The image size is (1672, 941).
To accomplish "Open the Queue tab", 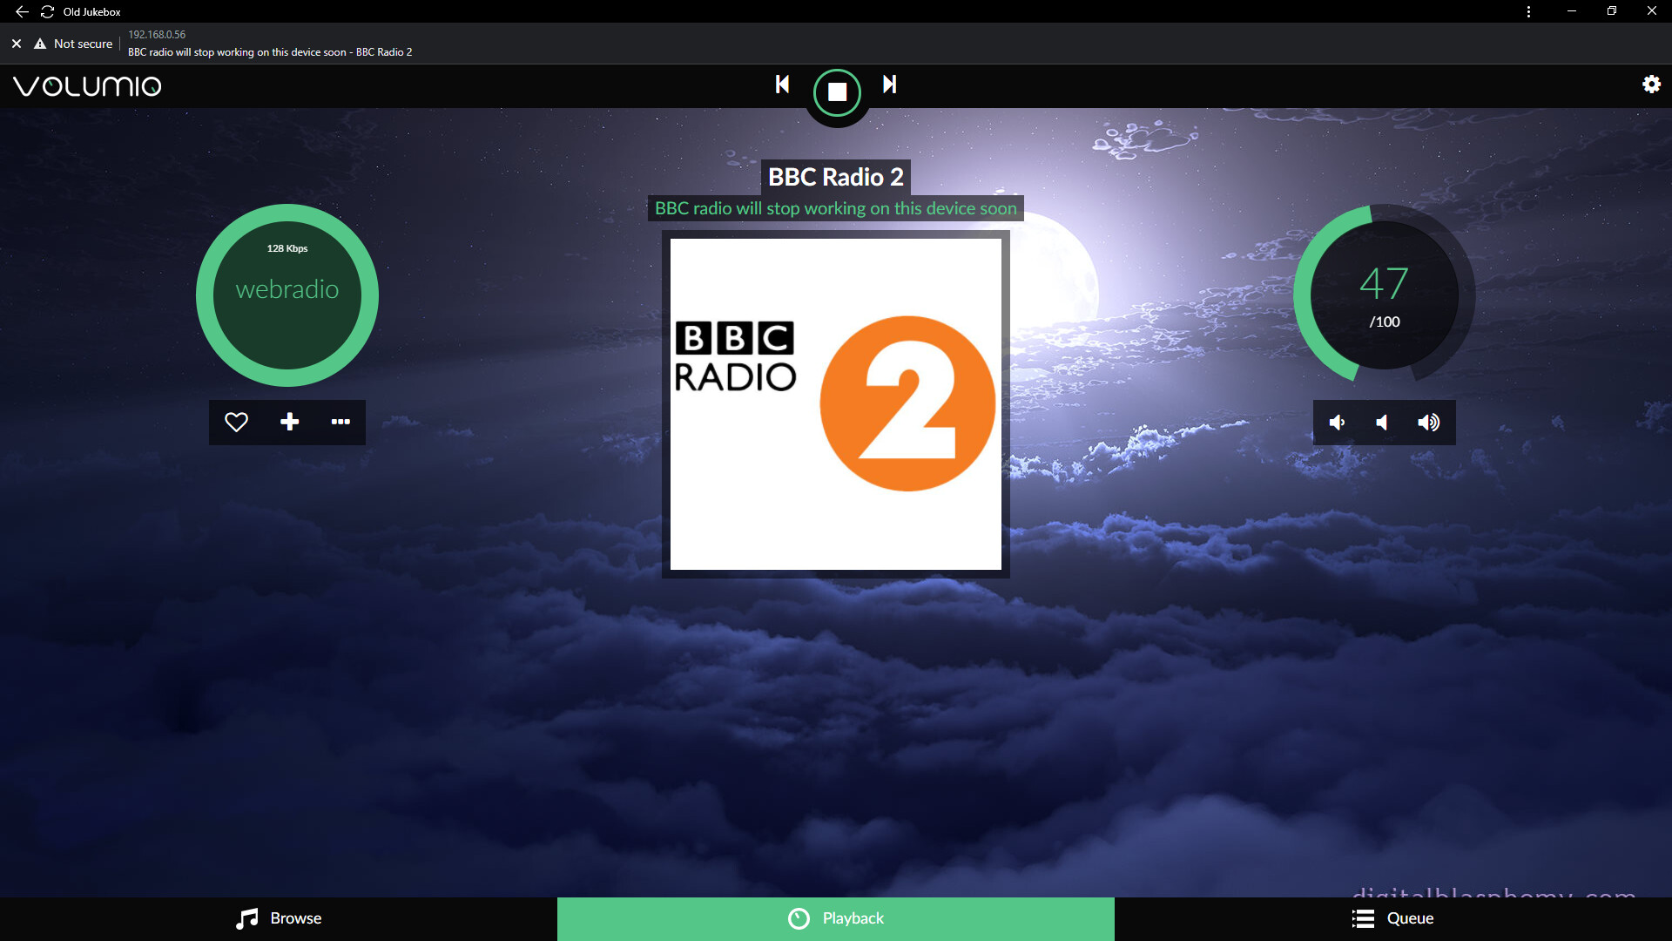I will click(1393, 918).
